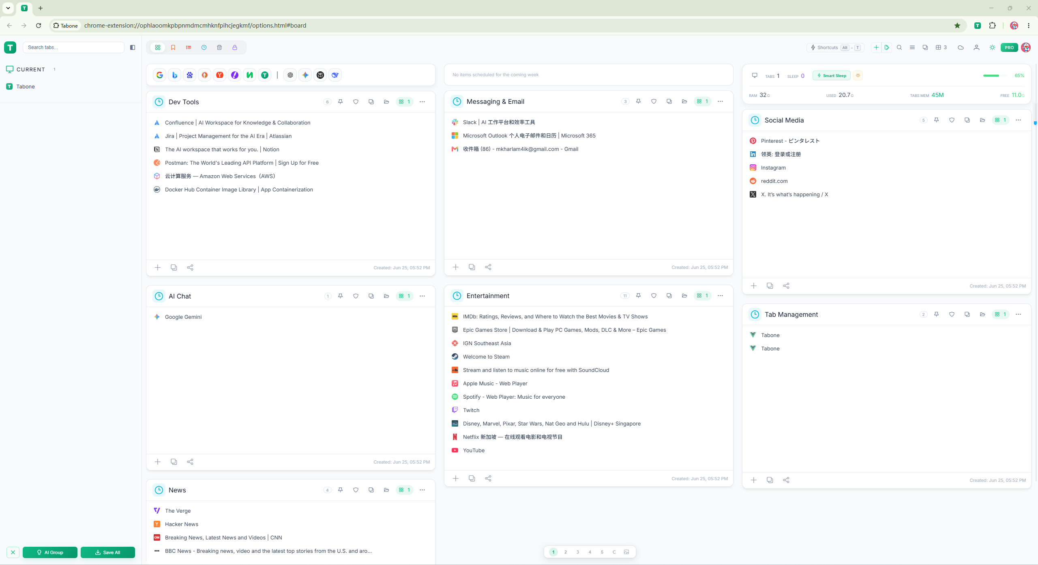Open the ChatGPT shortcut icon

click(x=290, y=75)
